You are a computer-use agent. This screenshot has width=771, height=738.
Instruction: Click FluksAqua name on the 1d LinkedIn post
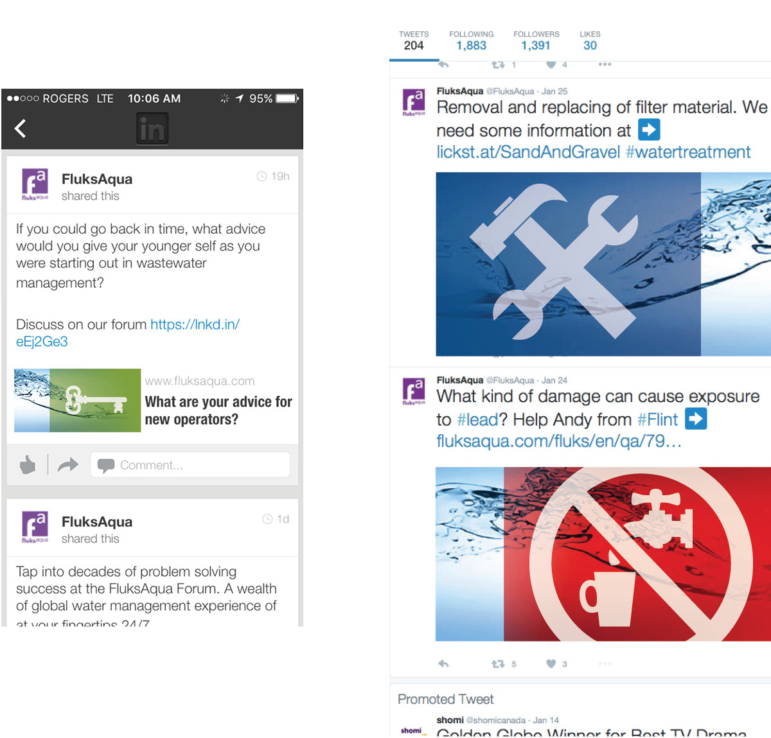(97, 522)
